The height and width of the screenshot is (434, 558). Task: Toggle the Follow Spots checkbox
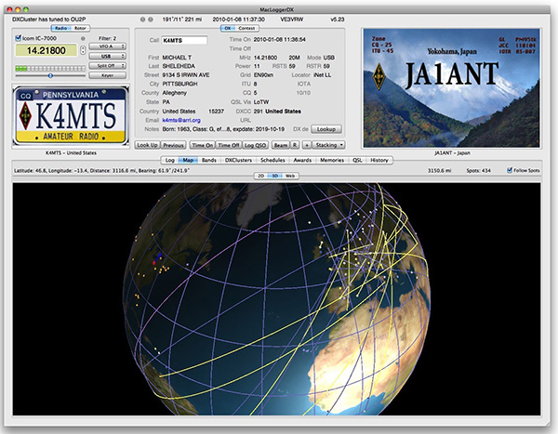pos(511,170)
